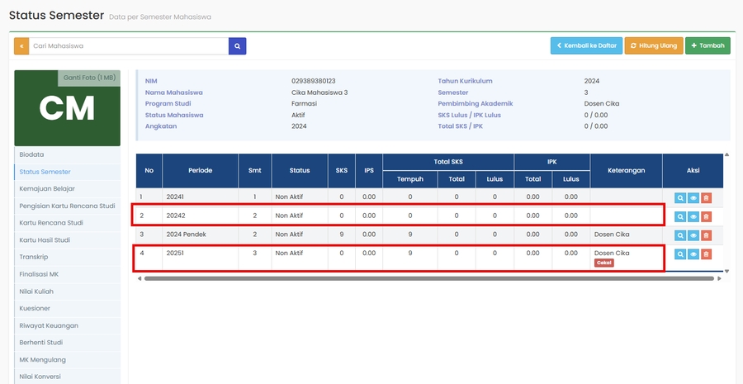Click the green Tambah button

click(708, 46)
